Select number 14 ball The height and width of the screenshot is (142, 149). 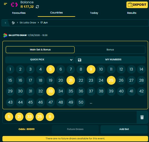(x=141, y=69)
